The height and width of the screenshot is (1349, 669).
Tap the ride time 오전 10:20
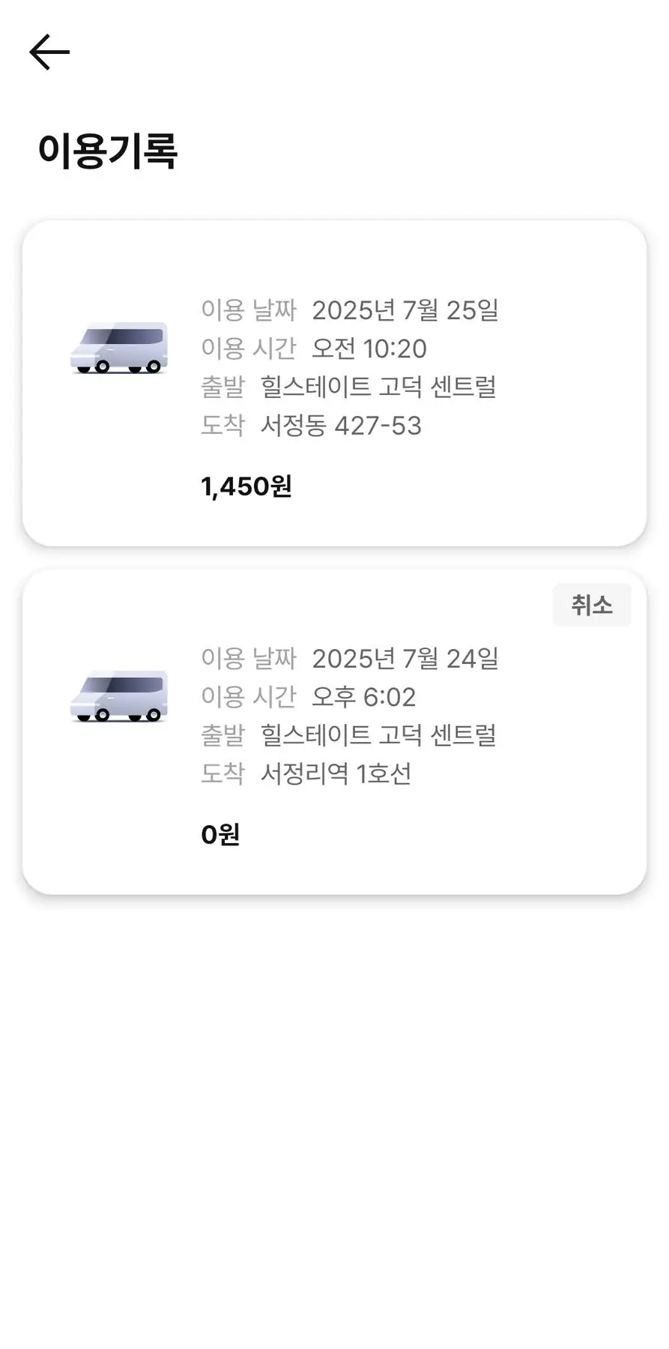pyautogui.click(x=369, y=348)
